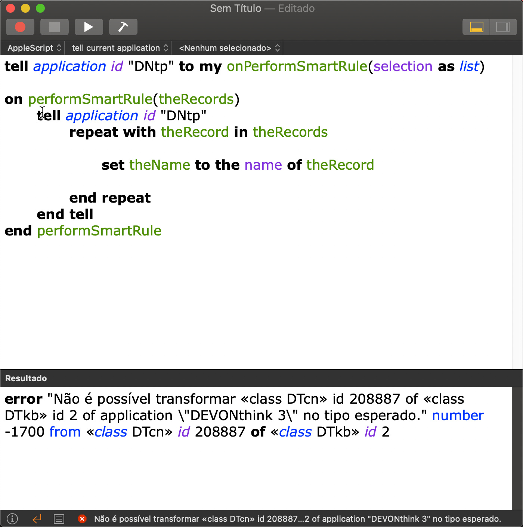Click the Record button in toolbar

coord(20,27)
